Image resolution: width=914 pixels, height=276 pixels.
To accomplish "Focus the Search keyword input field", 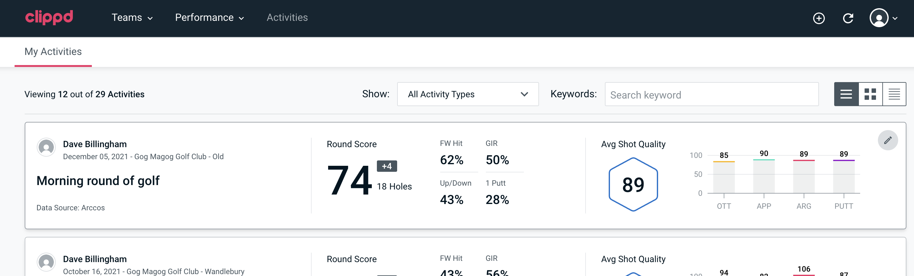I will pyautogui.click(x=711, y=94).
